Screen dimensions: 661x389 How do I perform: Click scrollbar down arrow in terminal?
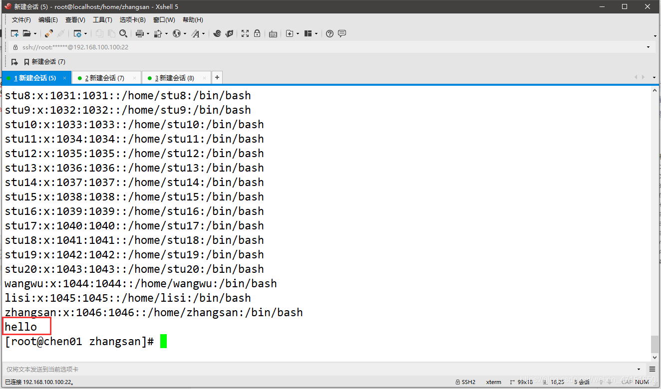point(655,357)
